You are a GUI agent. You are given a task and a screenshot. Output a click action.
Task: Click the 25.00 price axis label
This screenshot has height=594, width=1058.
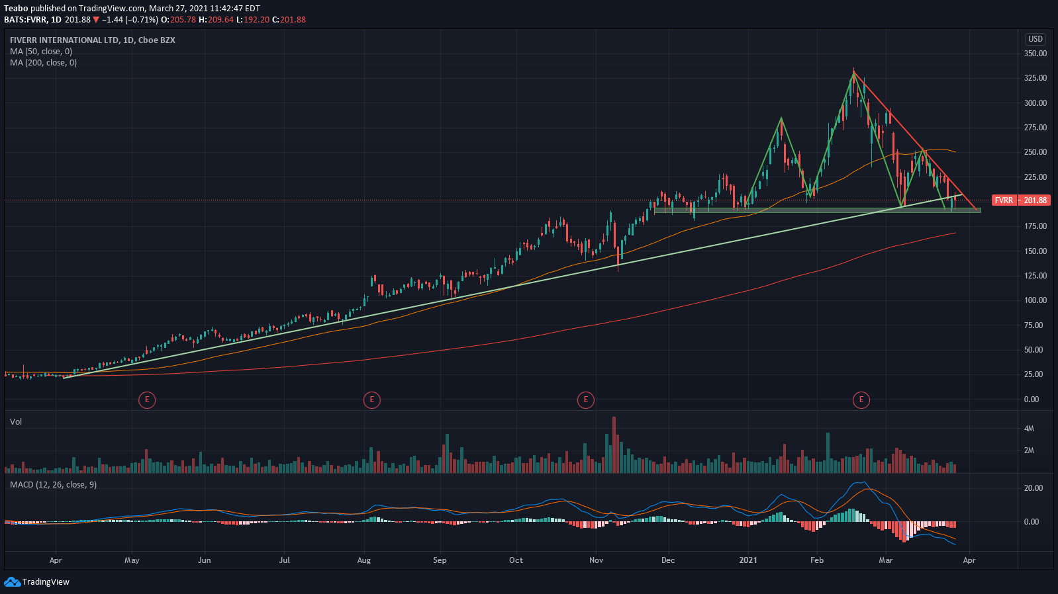tap(1034, 374)
